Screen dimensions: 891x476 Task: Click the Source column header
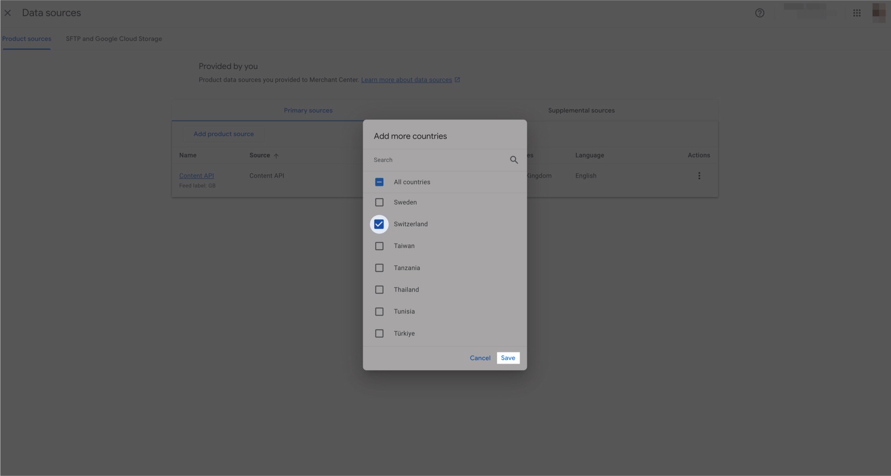click(x=259, y=155)
